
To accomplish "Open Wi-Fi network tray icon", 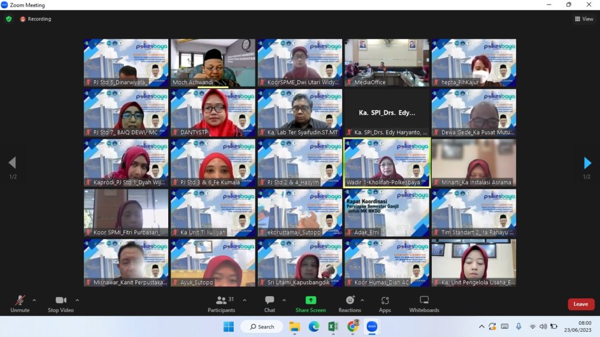I will coord(532,326).
